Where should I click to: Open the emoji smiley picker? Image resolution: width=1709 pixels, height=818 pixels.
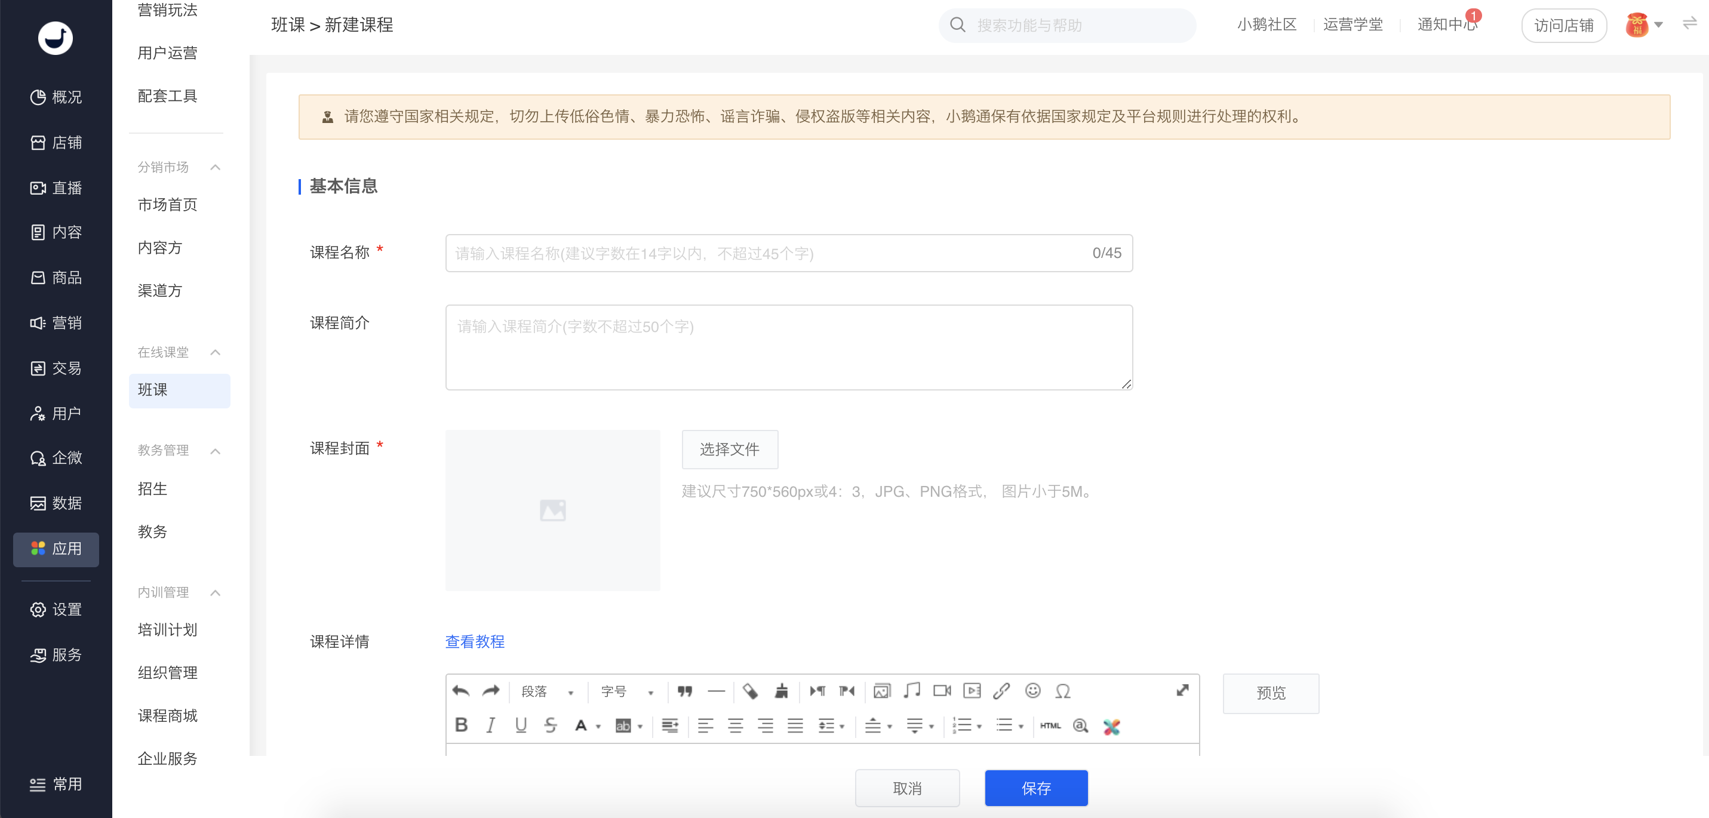pos(1032,691)
